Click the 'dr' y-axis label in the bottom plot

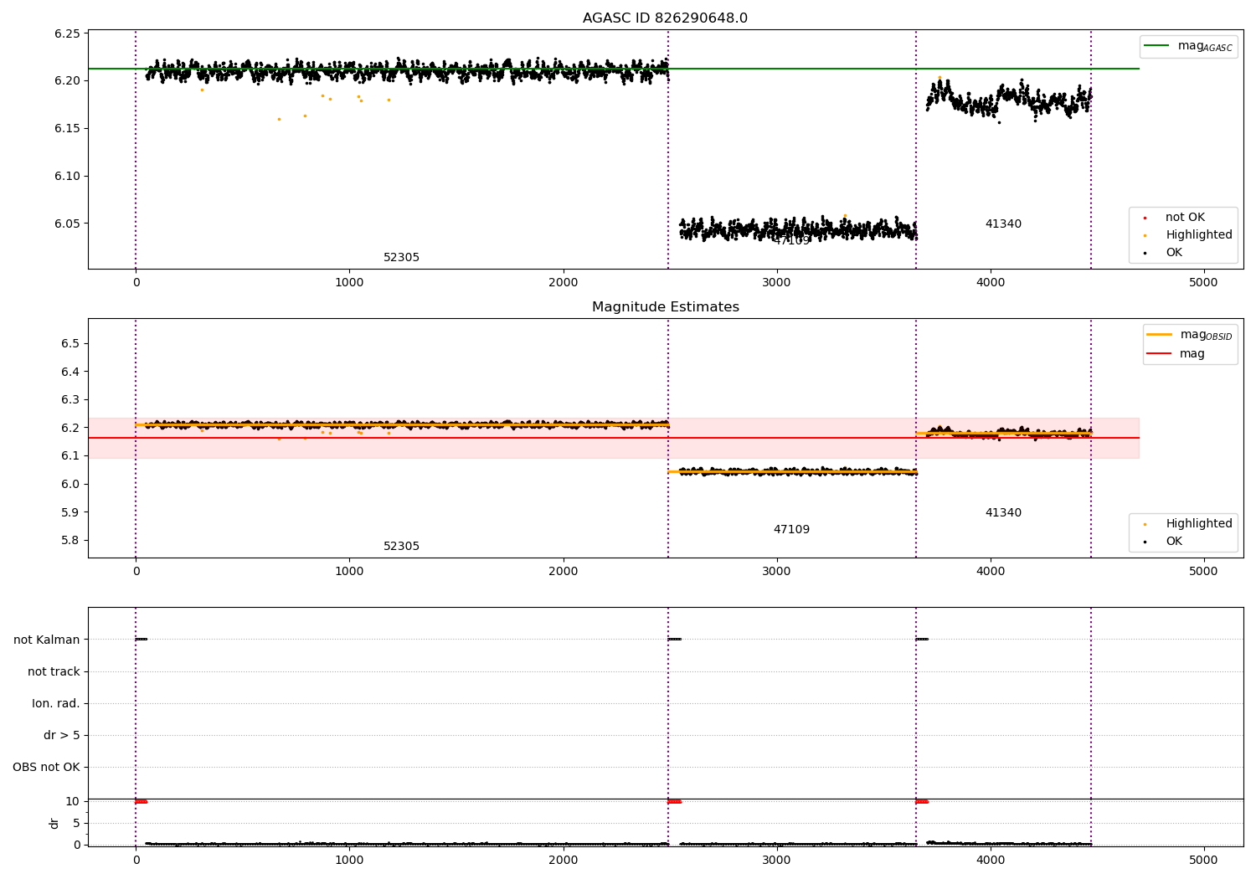coord(54,823)
